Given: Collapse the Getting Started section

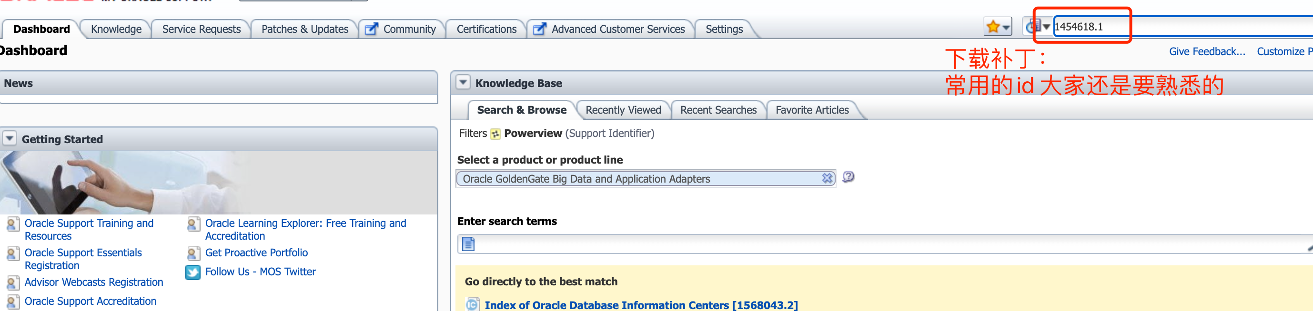Looking at the screenshot, I should (x=10, y=138).
